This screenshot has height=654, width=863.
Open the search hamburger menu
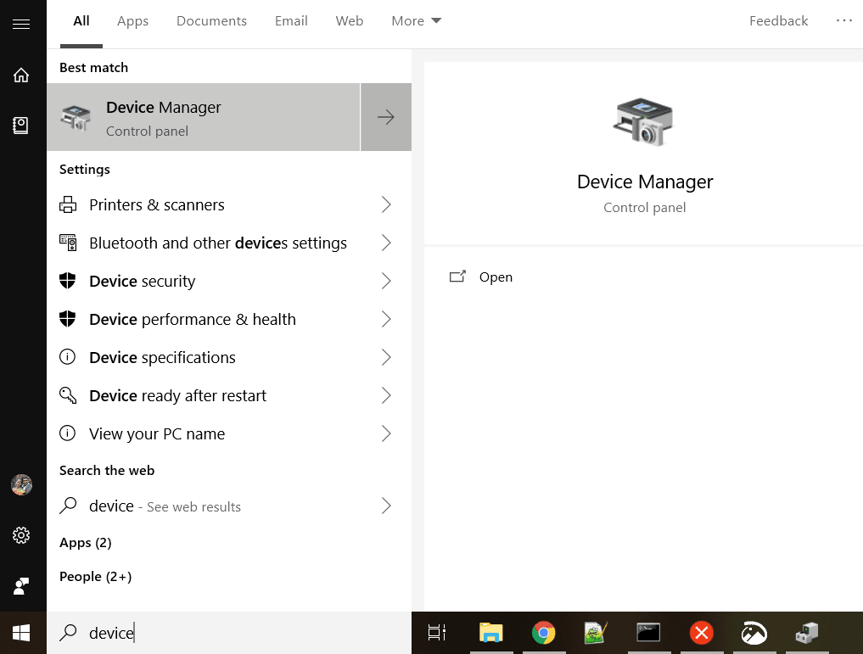(21, 23)
